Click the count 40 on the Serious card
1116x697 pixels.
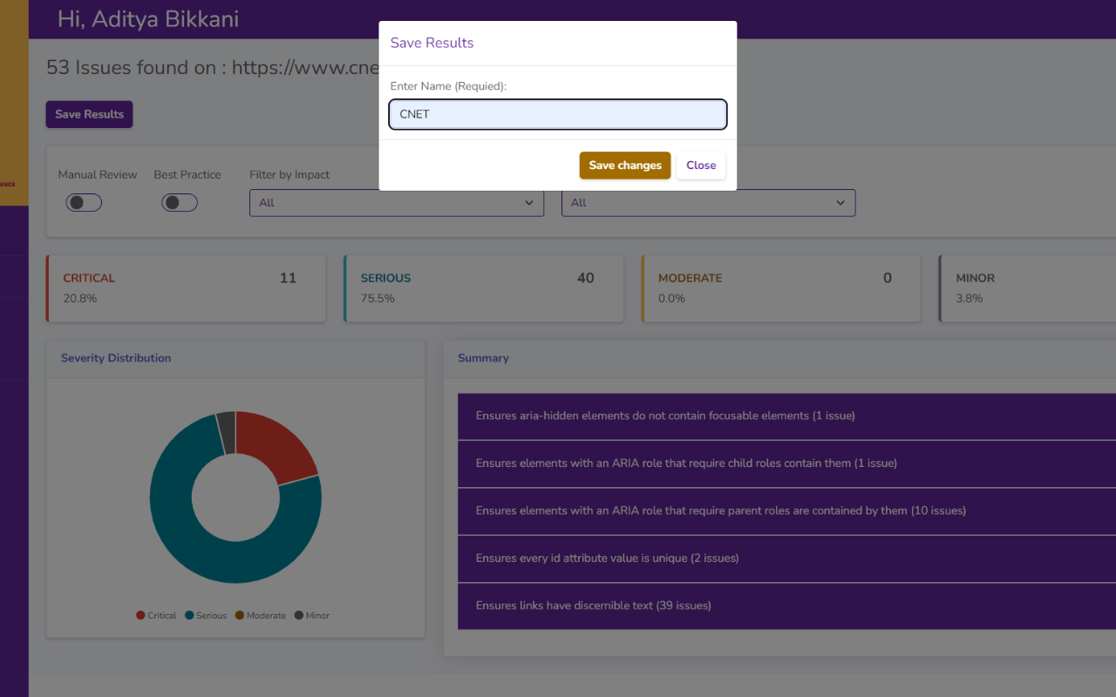(586, 278)
